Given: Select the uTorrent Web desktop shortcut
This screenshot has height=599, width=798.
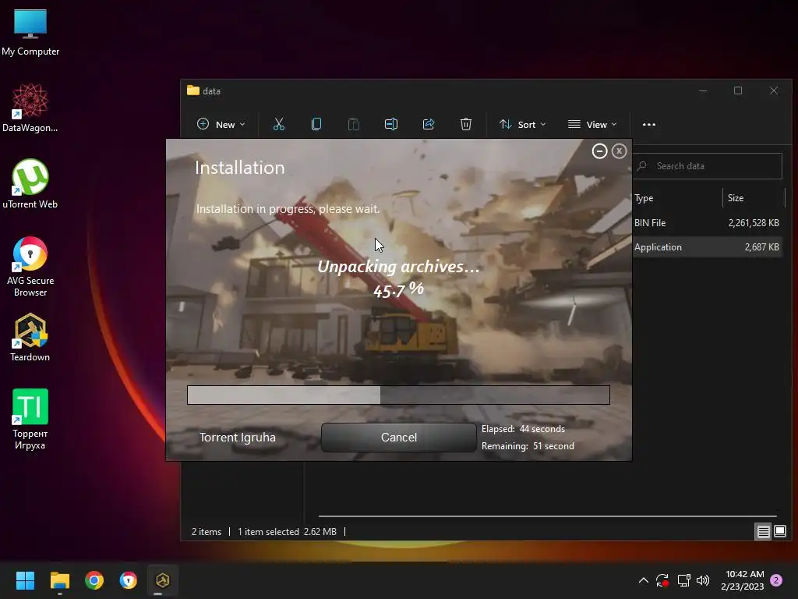Looking at the screenshot, I should pos(30,184).
